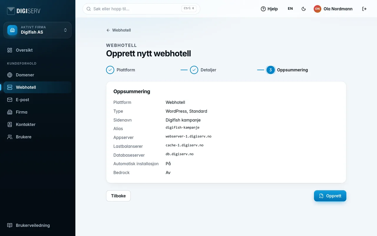377x236 pixels.
Task: Click database server value db.digiserv.no
Action: [x=180, y=154]
